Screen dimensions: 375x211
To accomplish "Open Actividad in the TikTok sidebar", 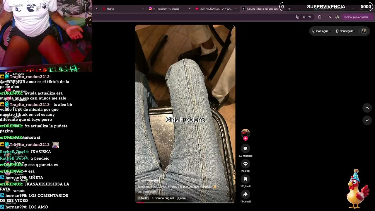I will click(x=16, y=100).
